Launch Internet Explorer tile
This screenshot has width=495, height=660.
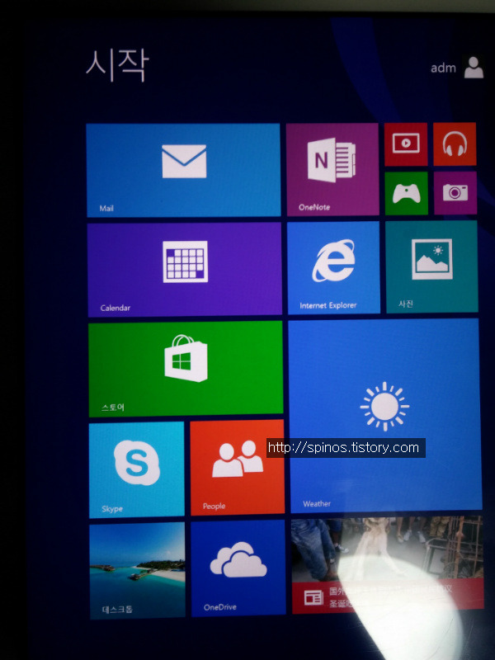click(x=333, y=267)
